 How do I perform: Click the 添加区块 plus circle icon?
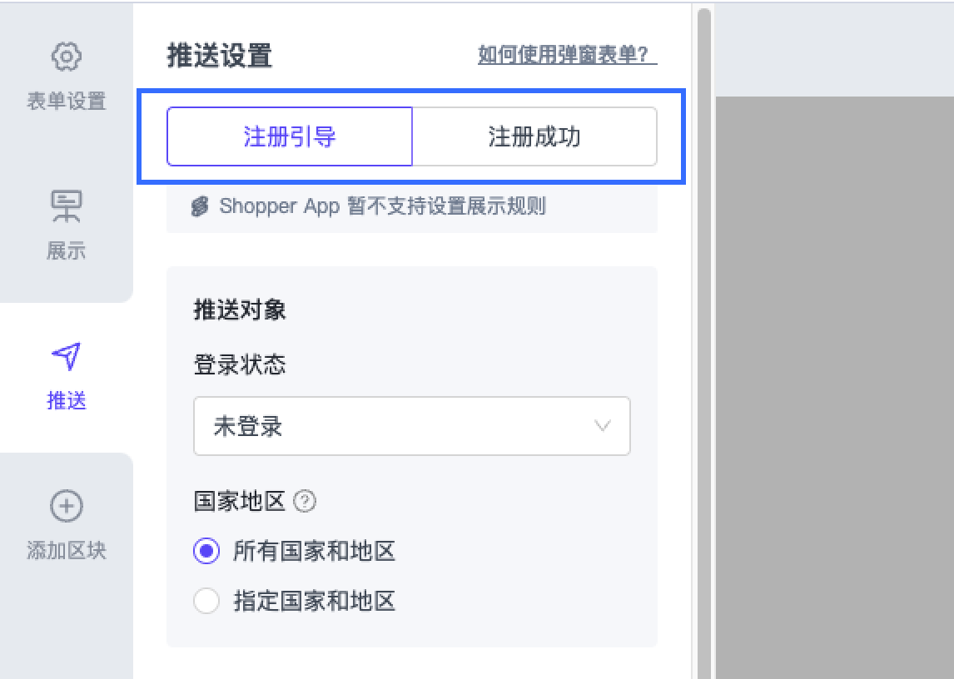(x=67, y=506)
